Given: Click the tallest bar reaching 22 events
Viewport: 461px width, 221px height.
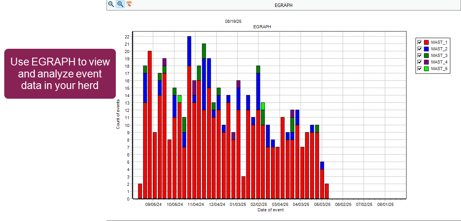Looking at the screenshot, I should pos(189,116).
